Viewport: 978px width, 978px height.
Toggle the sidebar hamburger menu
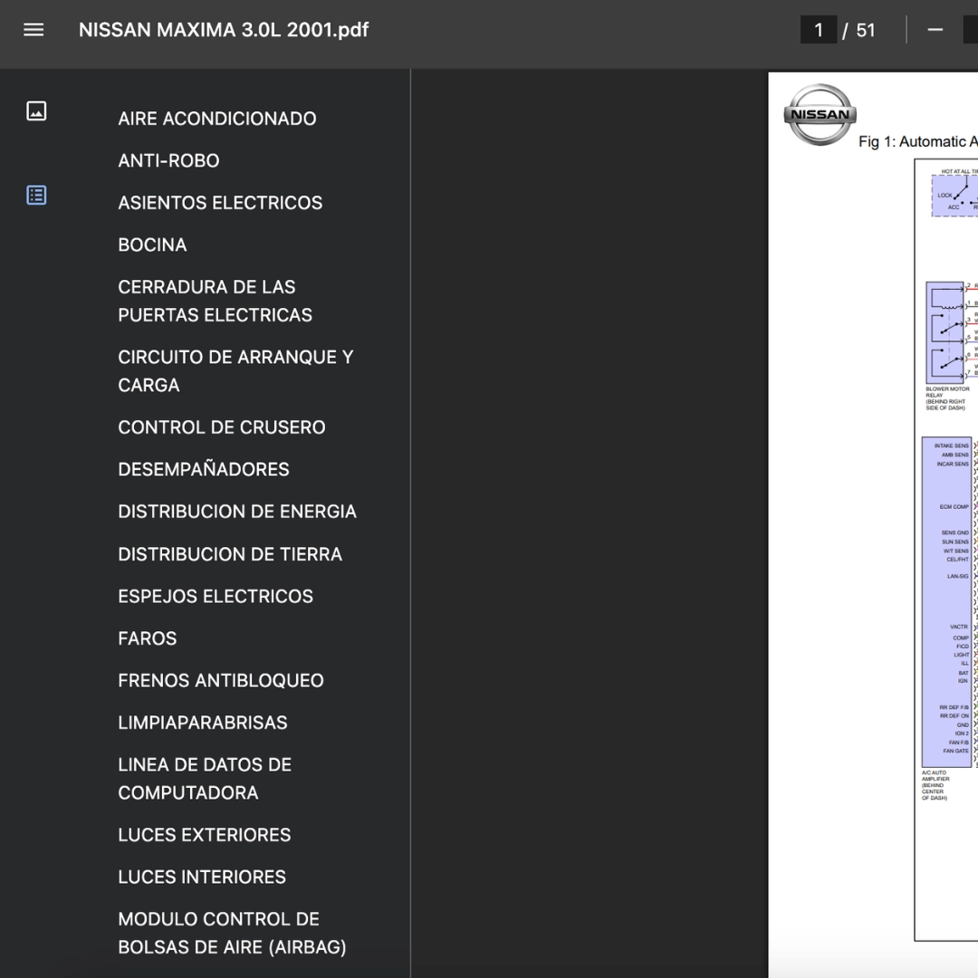point(34,29)
